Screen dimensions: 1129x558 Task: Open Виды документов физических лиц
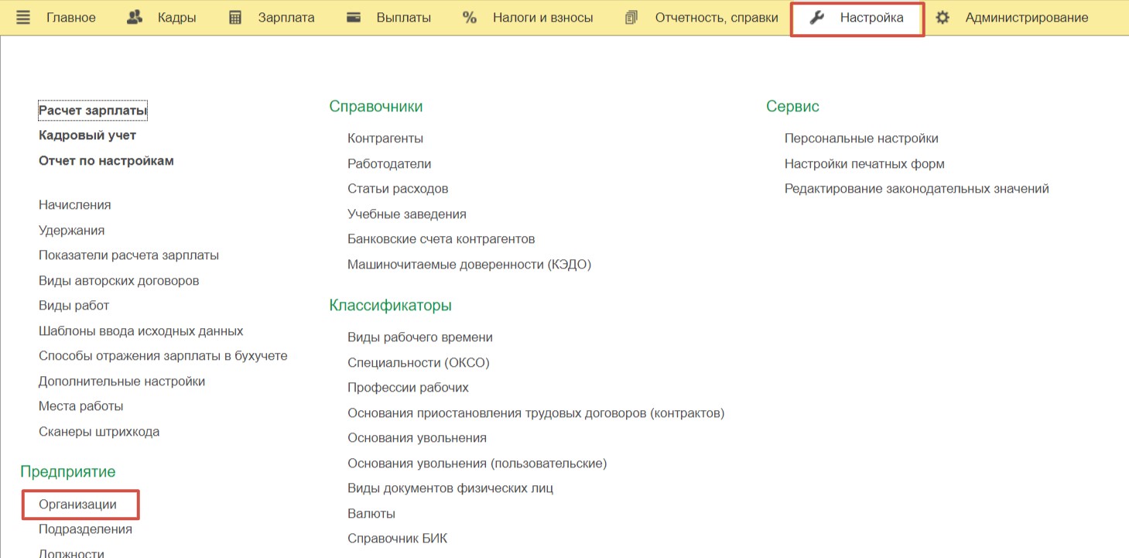click(450, 488)
